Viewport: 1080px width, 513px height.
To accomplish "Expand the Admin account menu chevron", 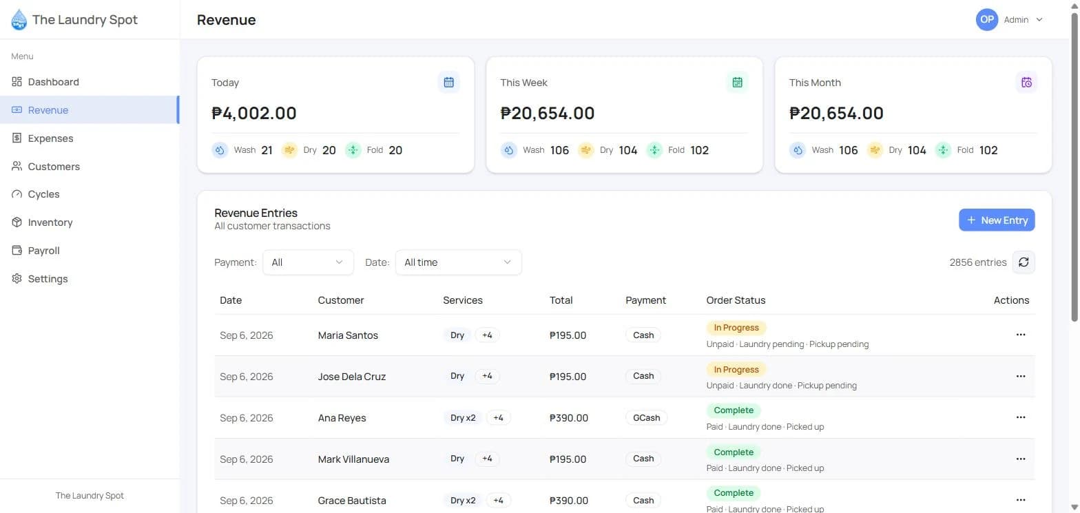I will click(1039, 20).
